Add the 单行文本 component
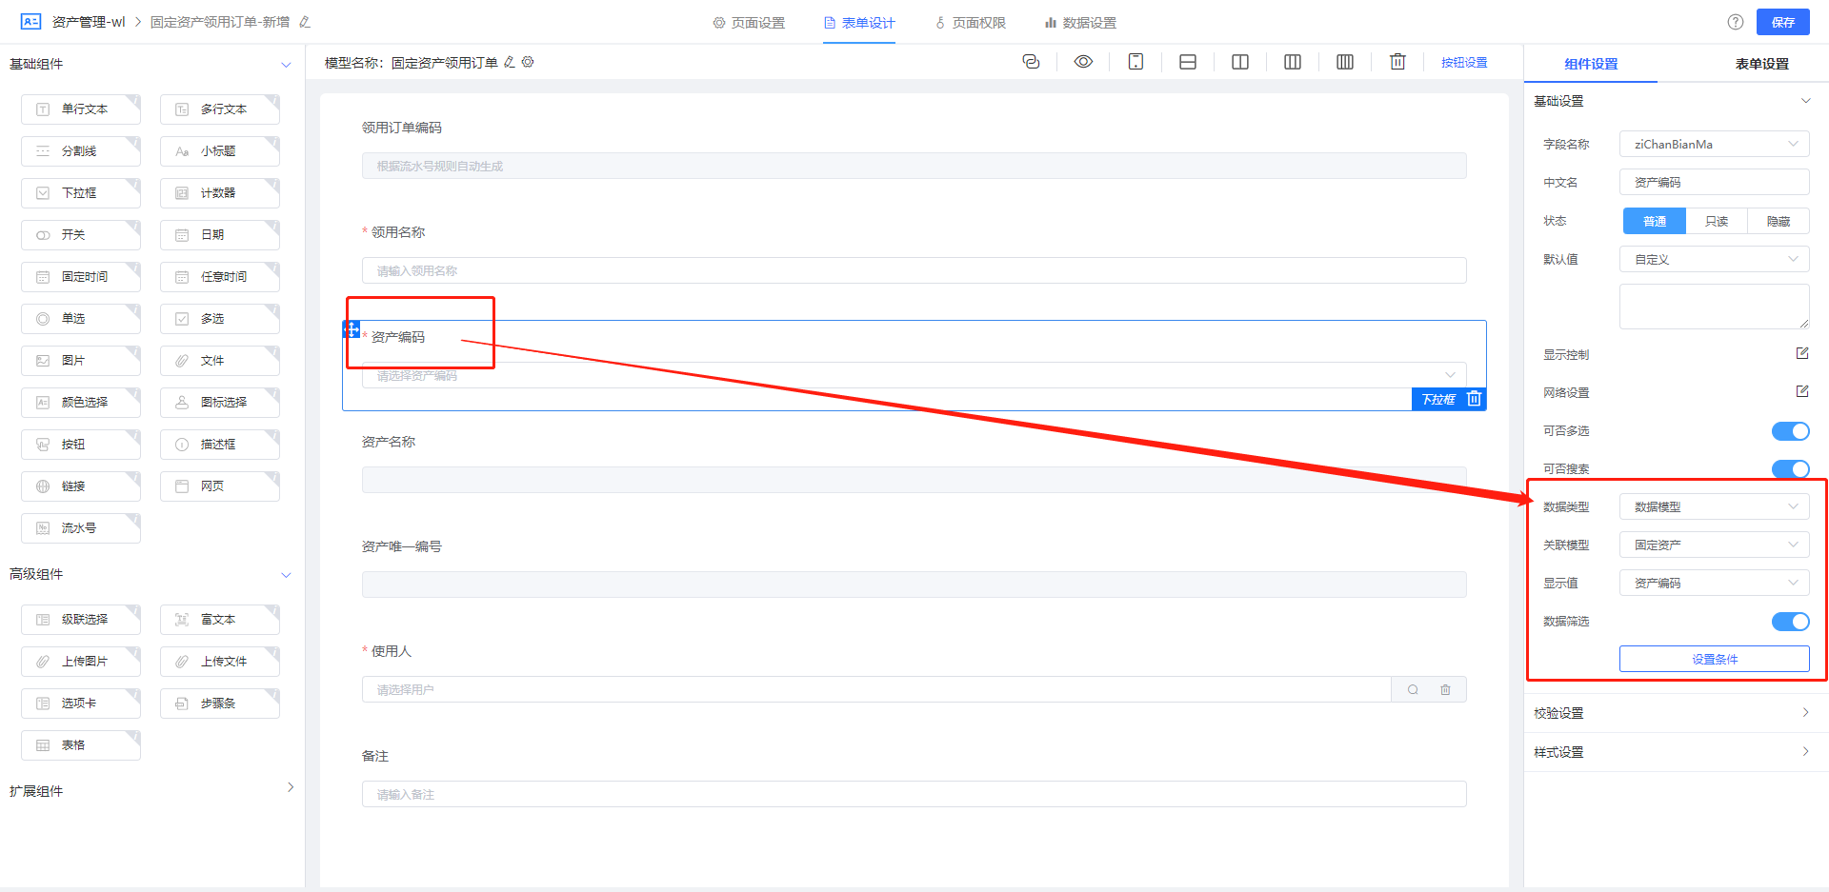Screen dimensions: 1829x892 point(81,109)
